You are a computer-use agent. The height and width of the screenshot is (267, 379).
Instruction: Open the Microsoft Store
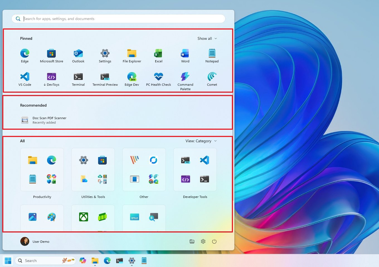(x=51, y=55)
